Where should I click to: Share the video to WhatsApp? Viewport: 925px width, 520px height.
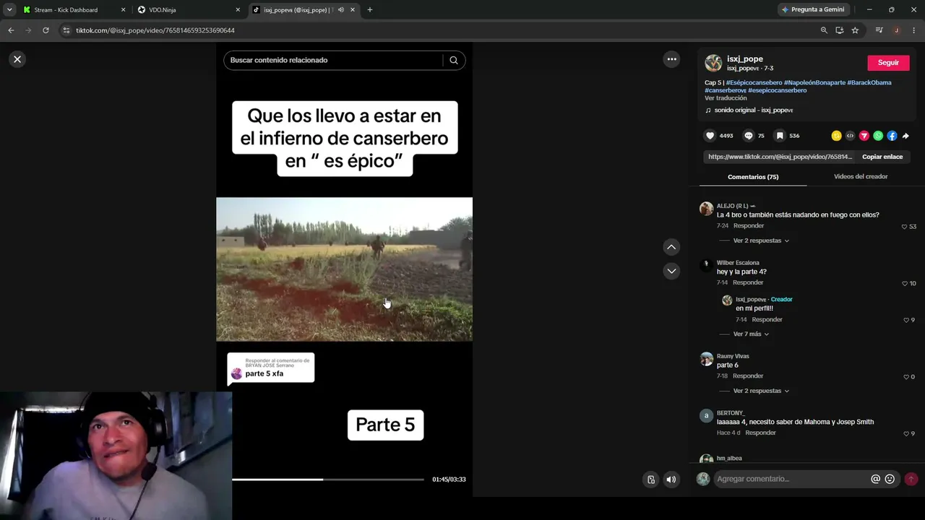point(878,136)
